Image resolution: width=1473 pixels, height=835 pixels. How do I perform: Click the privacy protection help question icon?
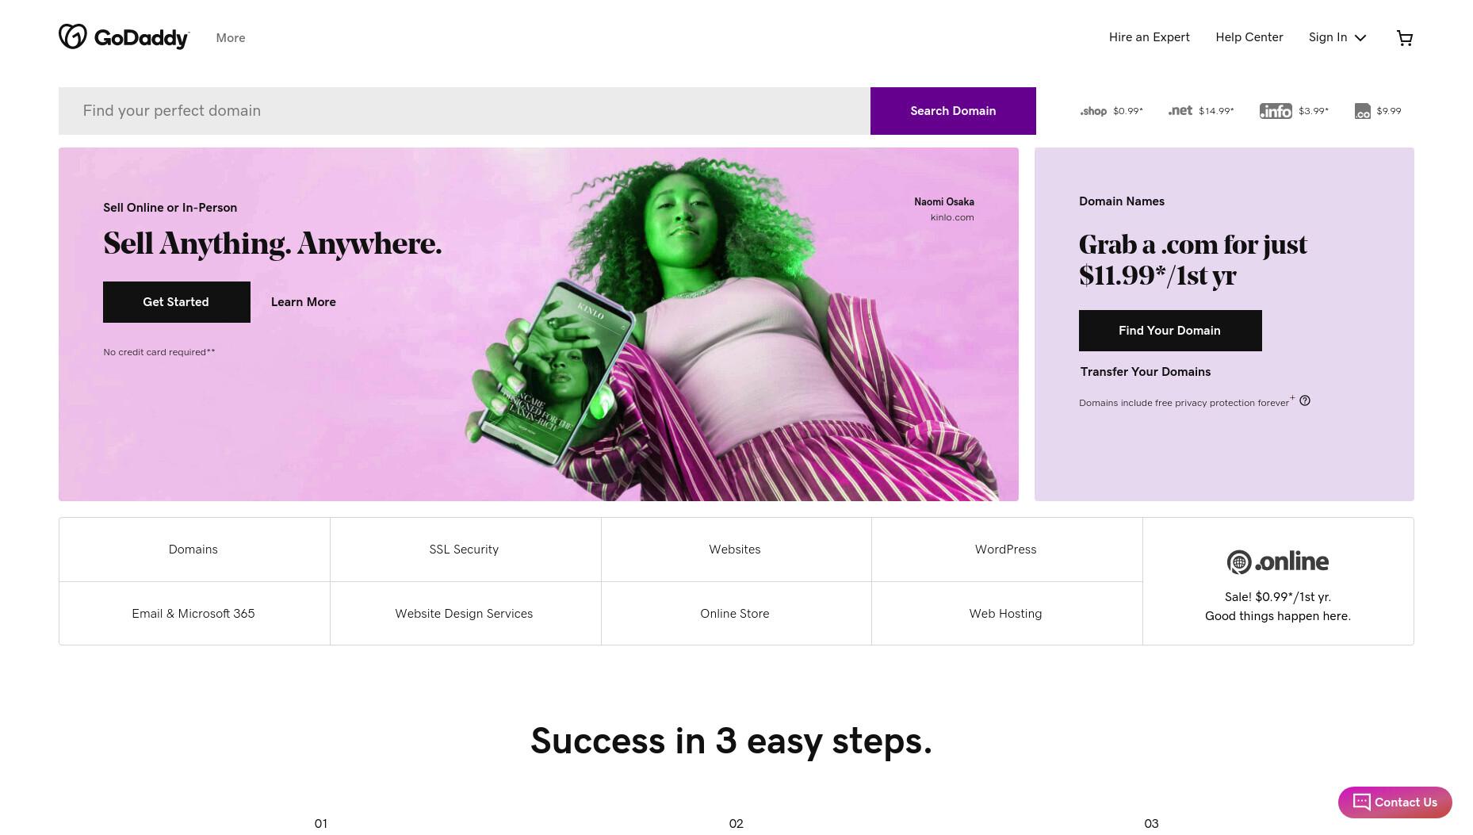coord(1305,400)
